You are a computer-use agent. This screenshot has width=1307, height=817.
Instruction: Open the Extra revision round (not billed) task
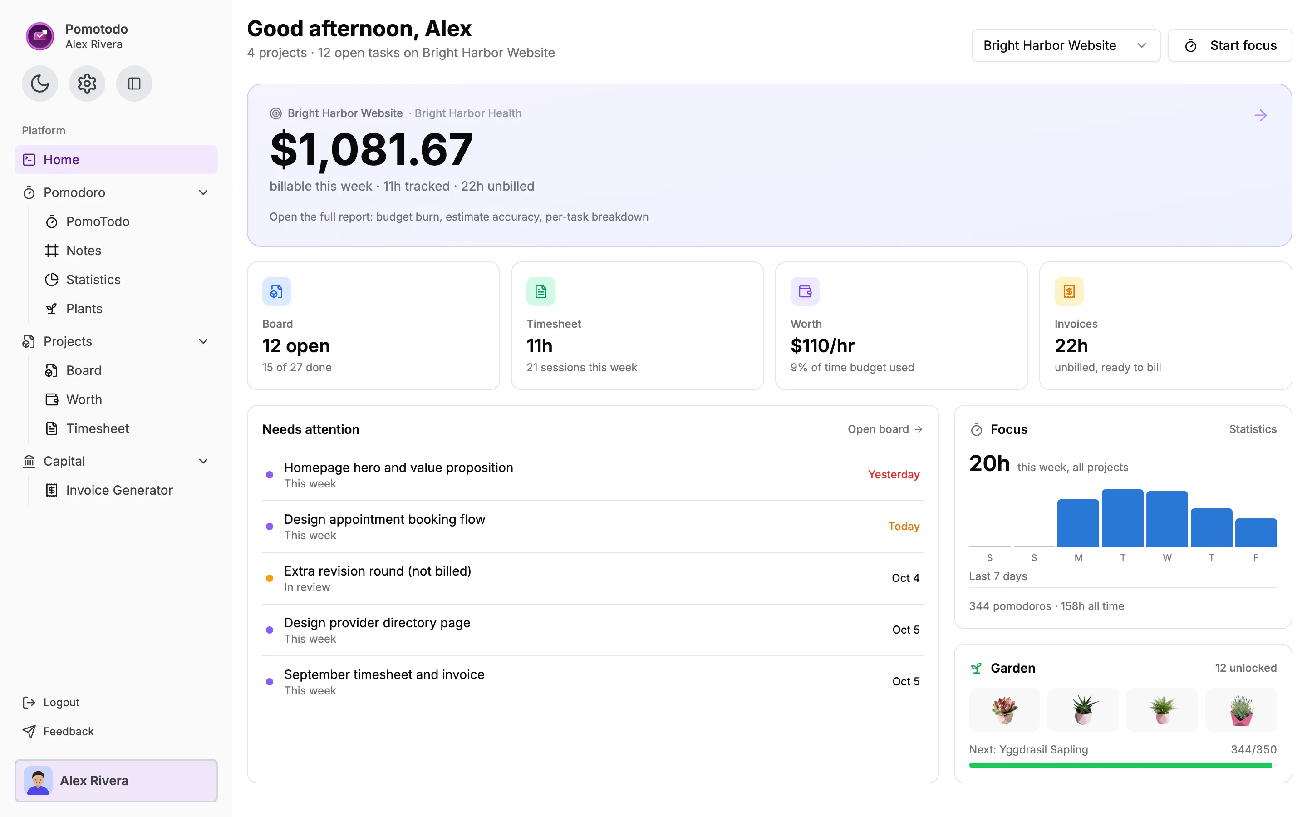[593, 578]
